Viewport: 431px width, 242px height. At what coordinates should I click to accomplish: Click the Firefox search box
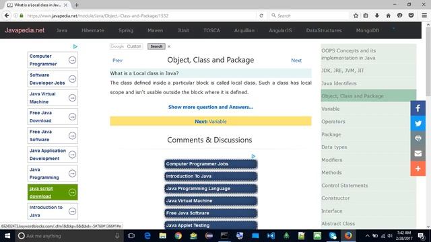click(x=309, y=15)
